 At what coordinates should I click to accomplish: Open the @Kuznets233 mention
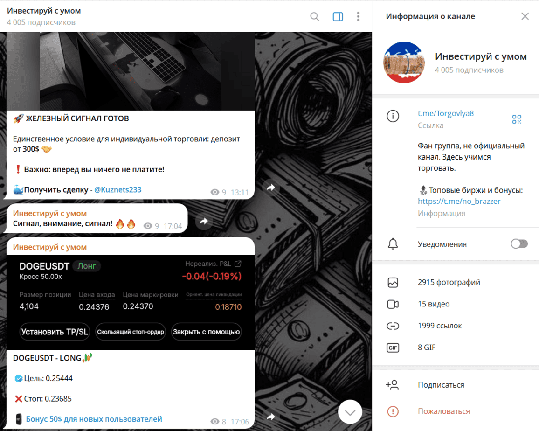(117, 190)
